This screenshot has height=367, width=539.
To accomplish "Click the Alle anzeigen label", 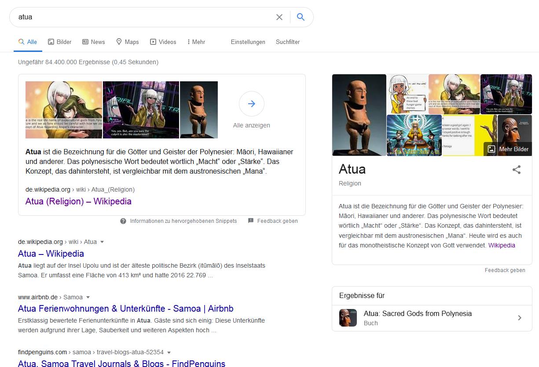I will click(252, 125).
